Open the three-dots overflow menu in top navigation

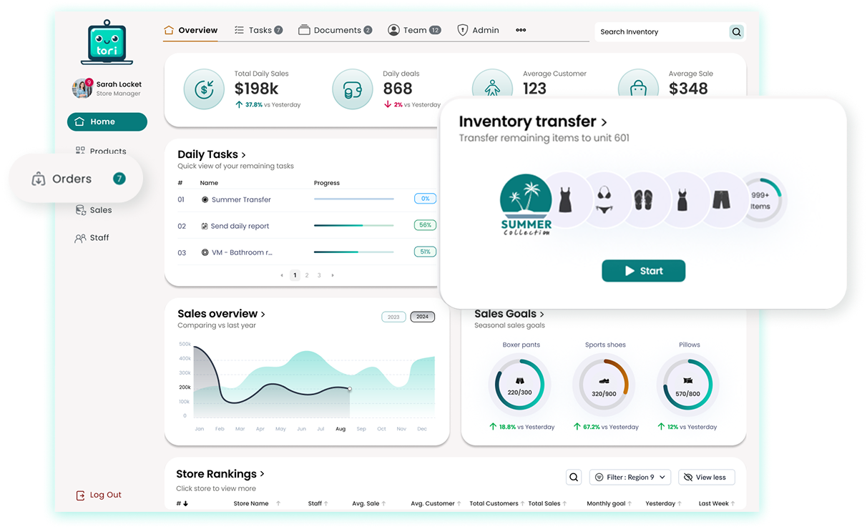pyautogui.click(x=521, y=31)
